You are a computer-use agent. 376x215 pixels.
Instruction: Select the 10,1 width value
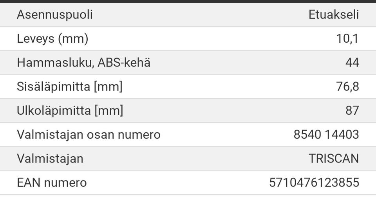tap(347, 39)
